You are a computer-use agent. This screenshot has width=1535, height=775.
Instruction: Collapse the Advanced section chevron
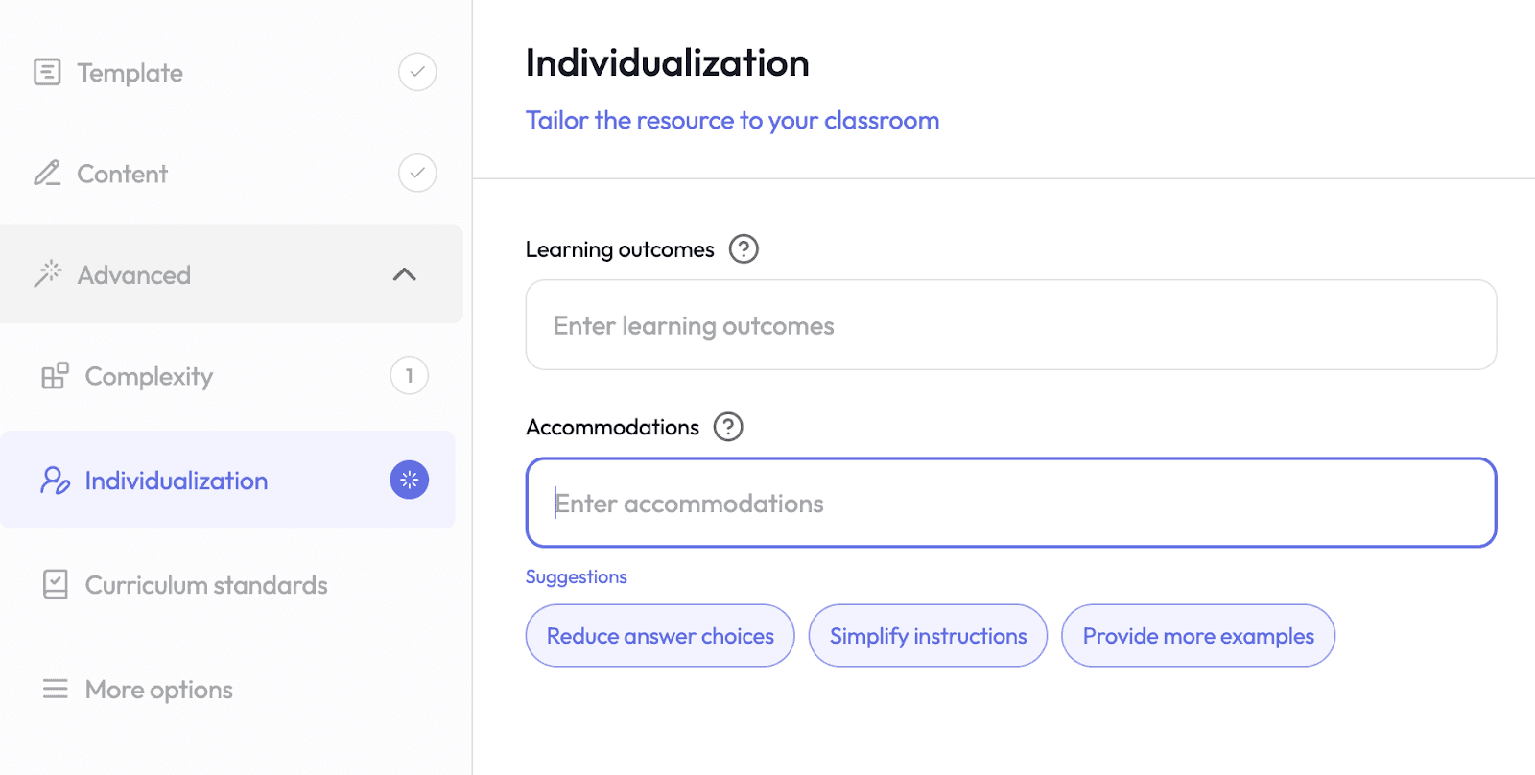(x=405, y=274)
